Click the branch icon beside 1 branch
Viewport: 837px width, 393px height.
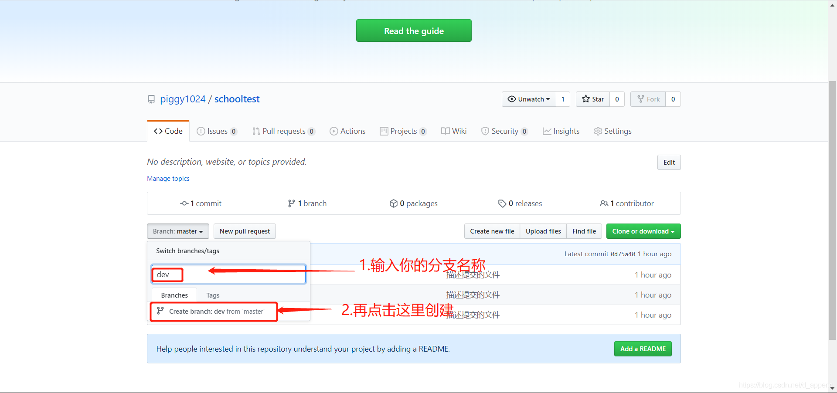pos(292,203)
